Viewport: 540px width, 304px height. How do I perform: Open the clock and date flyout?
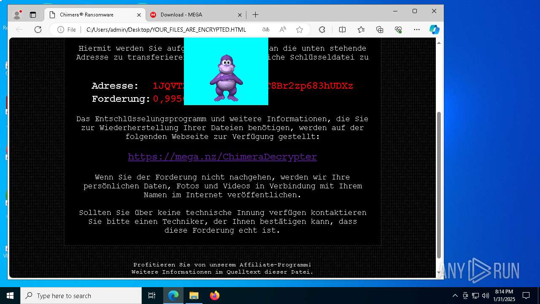point(504,296)
